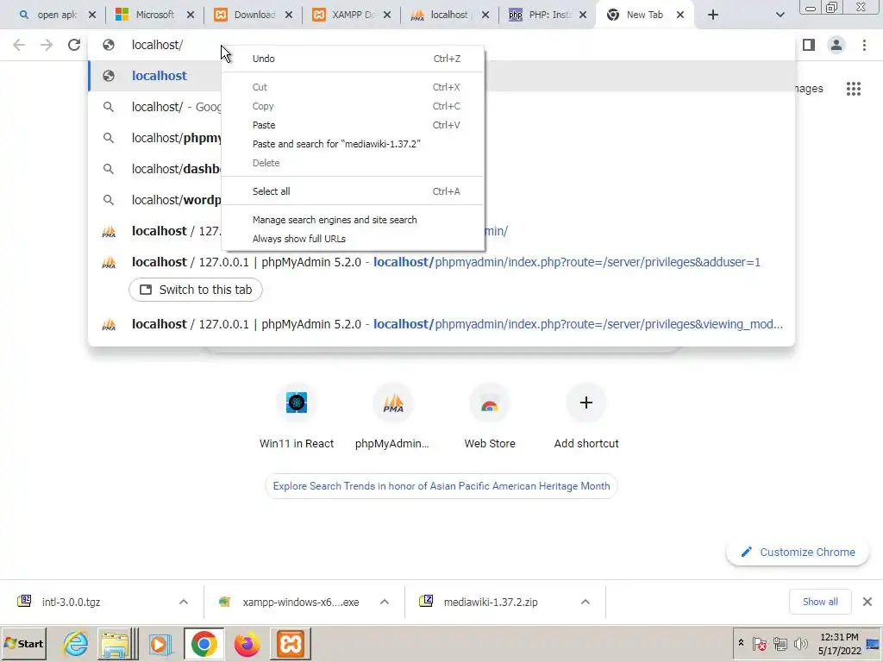Open a new tab with plus icon
This screenshot has width=883, height=662.
[x=713, y=16]
